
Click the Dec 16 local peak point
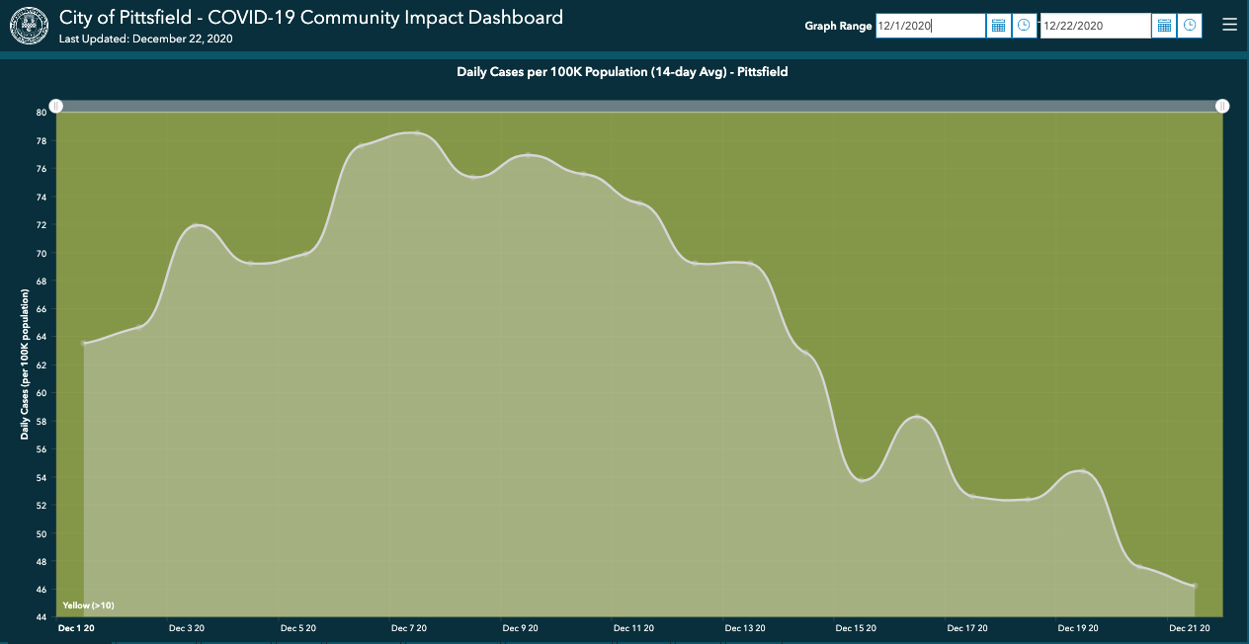click(917, 417)
